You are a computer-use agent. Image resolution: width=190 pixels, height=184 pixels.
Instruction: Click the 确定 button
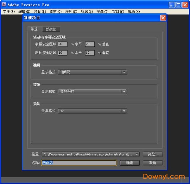(x=130, y=163)
